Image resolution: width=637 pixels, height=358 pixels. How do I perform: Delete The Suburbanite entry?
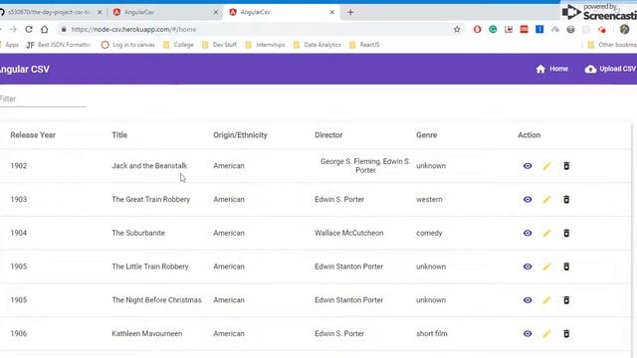click(566, 233)
